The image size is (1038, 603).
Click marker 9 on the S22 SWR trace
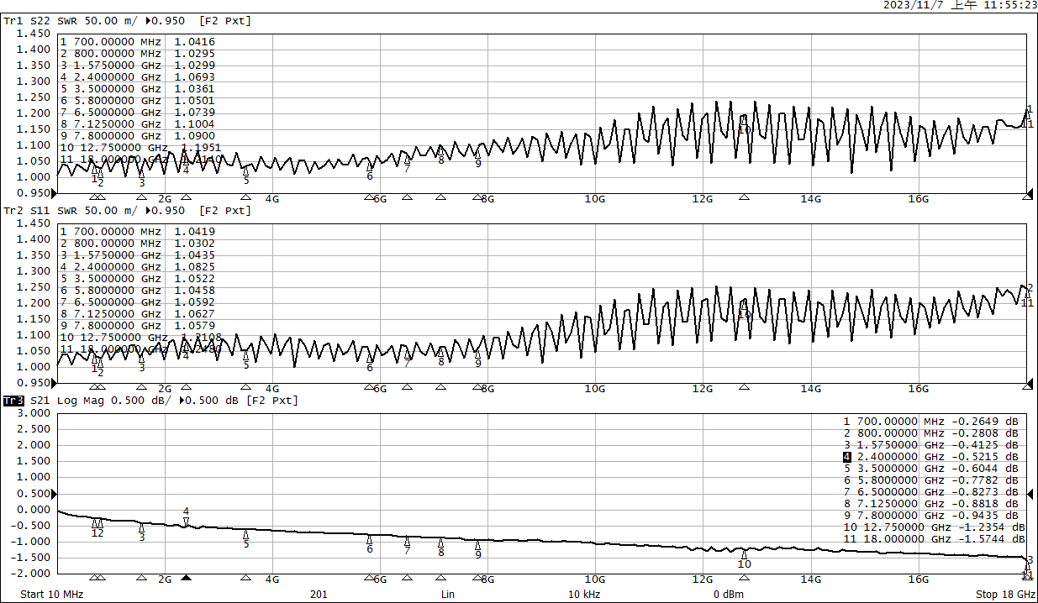click(477, 154)
